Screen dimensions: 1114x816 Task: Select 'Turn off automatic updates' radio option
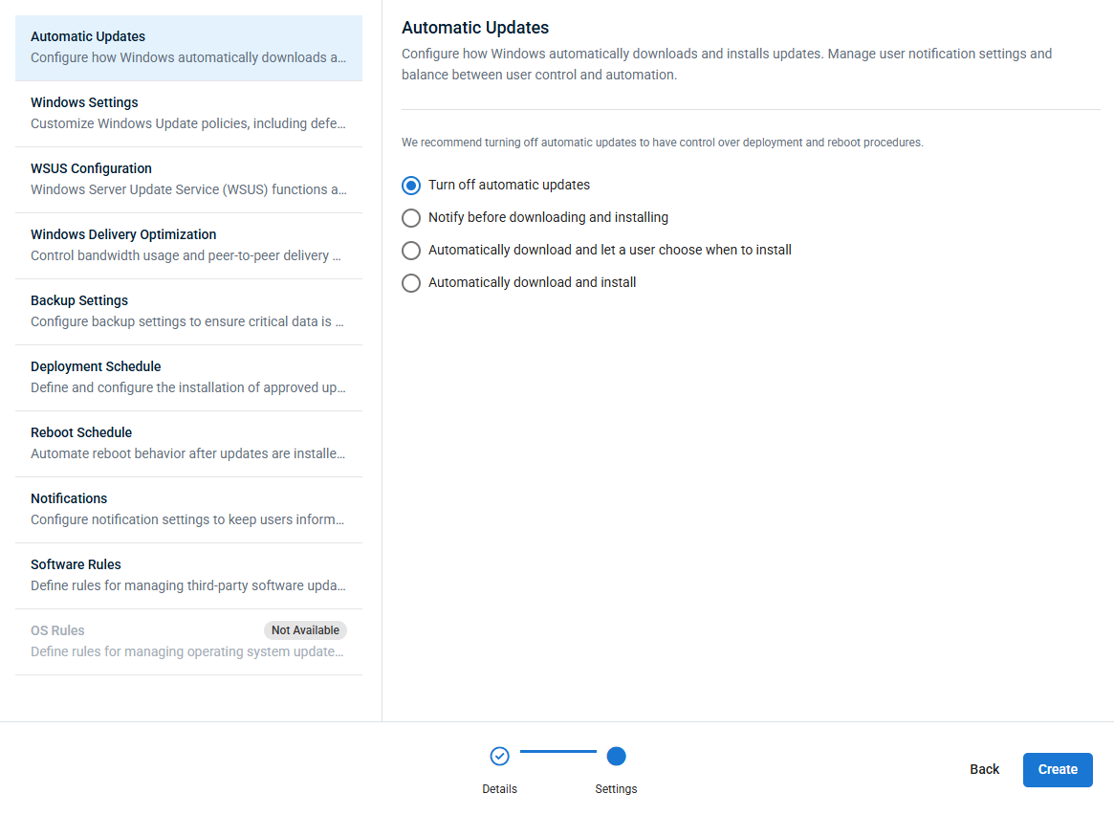[x=411, y=186]
